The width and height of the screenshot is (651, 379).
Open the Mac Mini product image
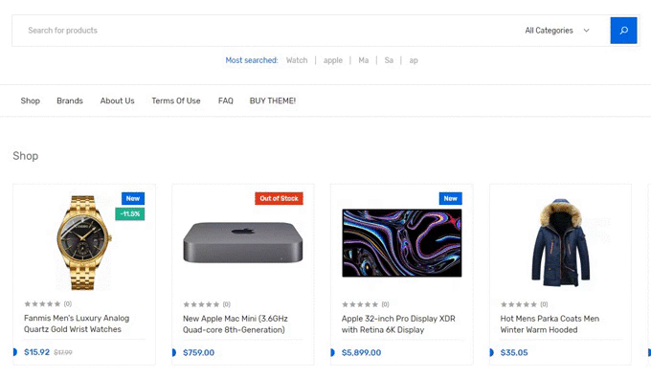pos(243,242)
